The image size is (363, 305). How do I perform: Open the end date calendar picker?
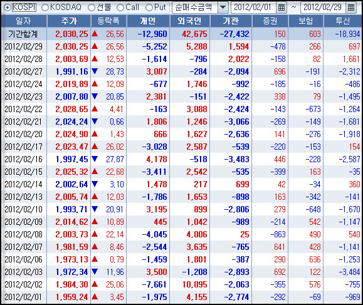(x=351, y=8)
